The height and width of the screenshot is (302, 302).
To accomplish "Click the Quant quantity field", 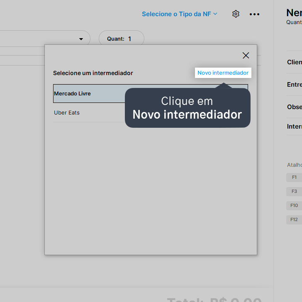I will pos(122,39).
